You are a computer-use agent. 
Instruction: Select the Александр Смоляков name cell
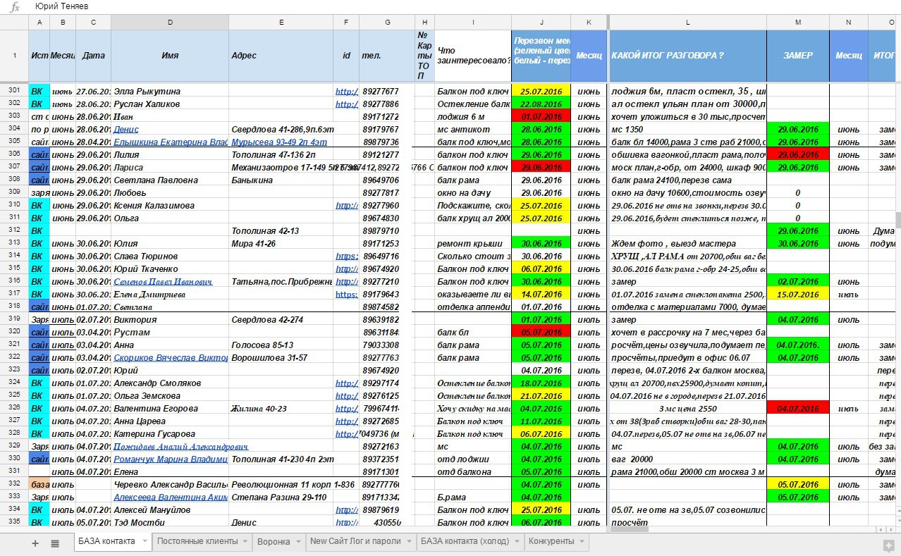(170, 383)
